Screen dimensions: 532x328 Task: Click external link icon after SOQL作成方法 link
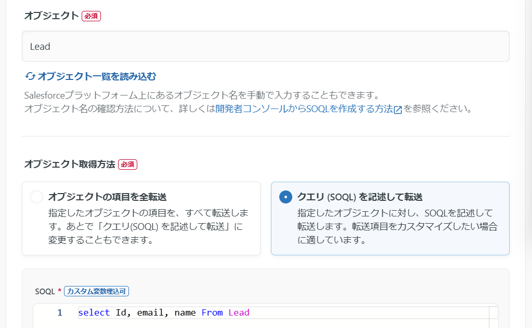pyautogui.click(x=398, y=110)
